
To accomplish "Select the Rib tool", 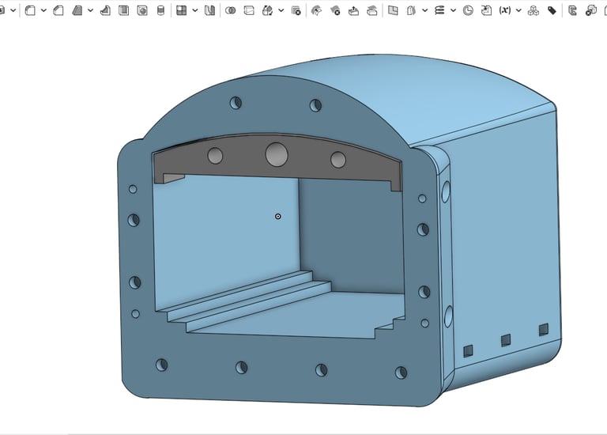I will (x=105, y=10).
